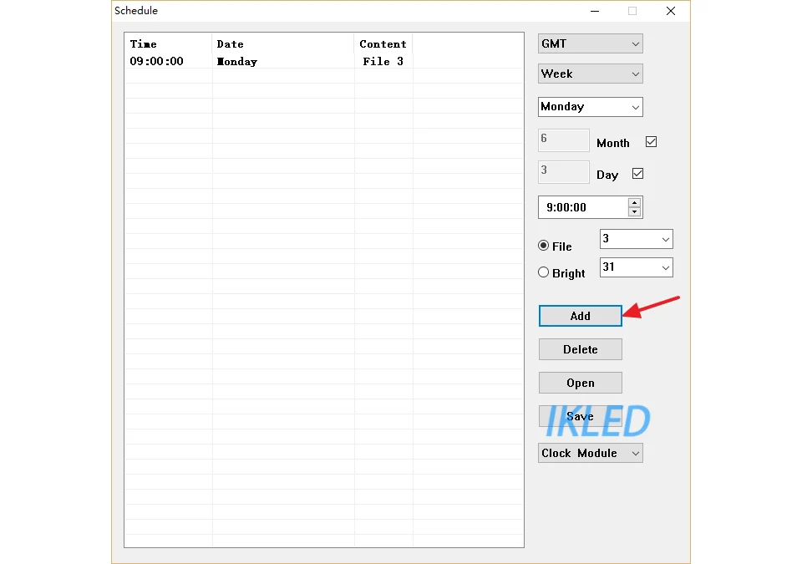802x564 pixels.
Task: Click the Save button
Action: click(581, 416)
